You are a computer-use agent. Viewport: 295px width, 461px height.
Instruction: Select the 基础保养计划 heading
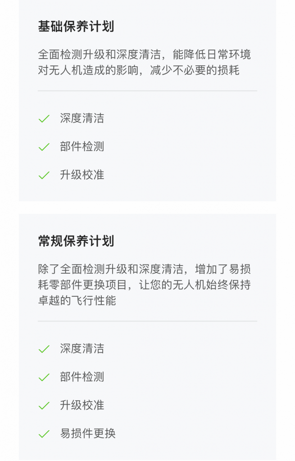(x=76, y=26)
